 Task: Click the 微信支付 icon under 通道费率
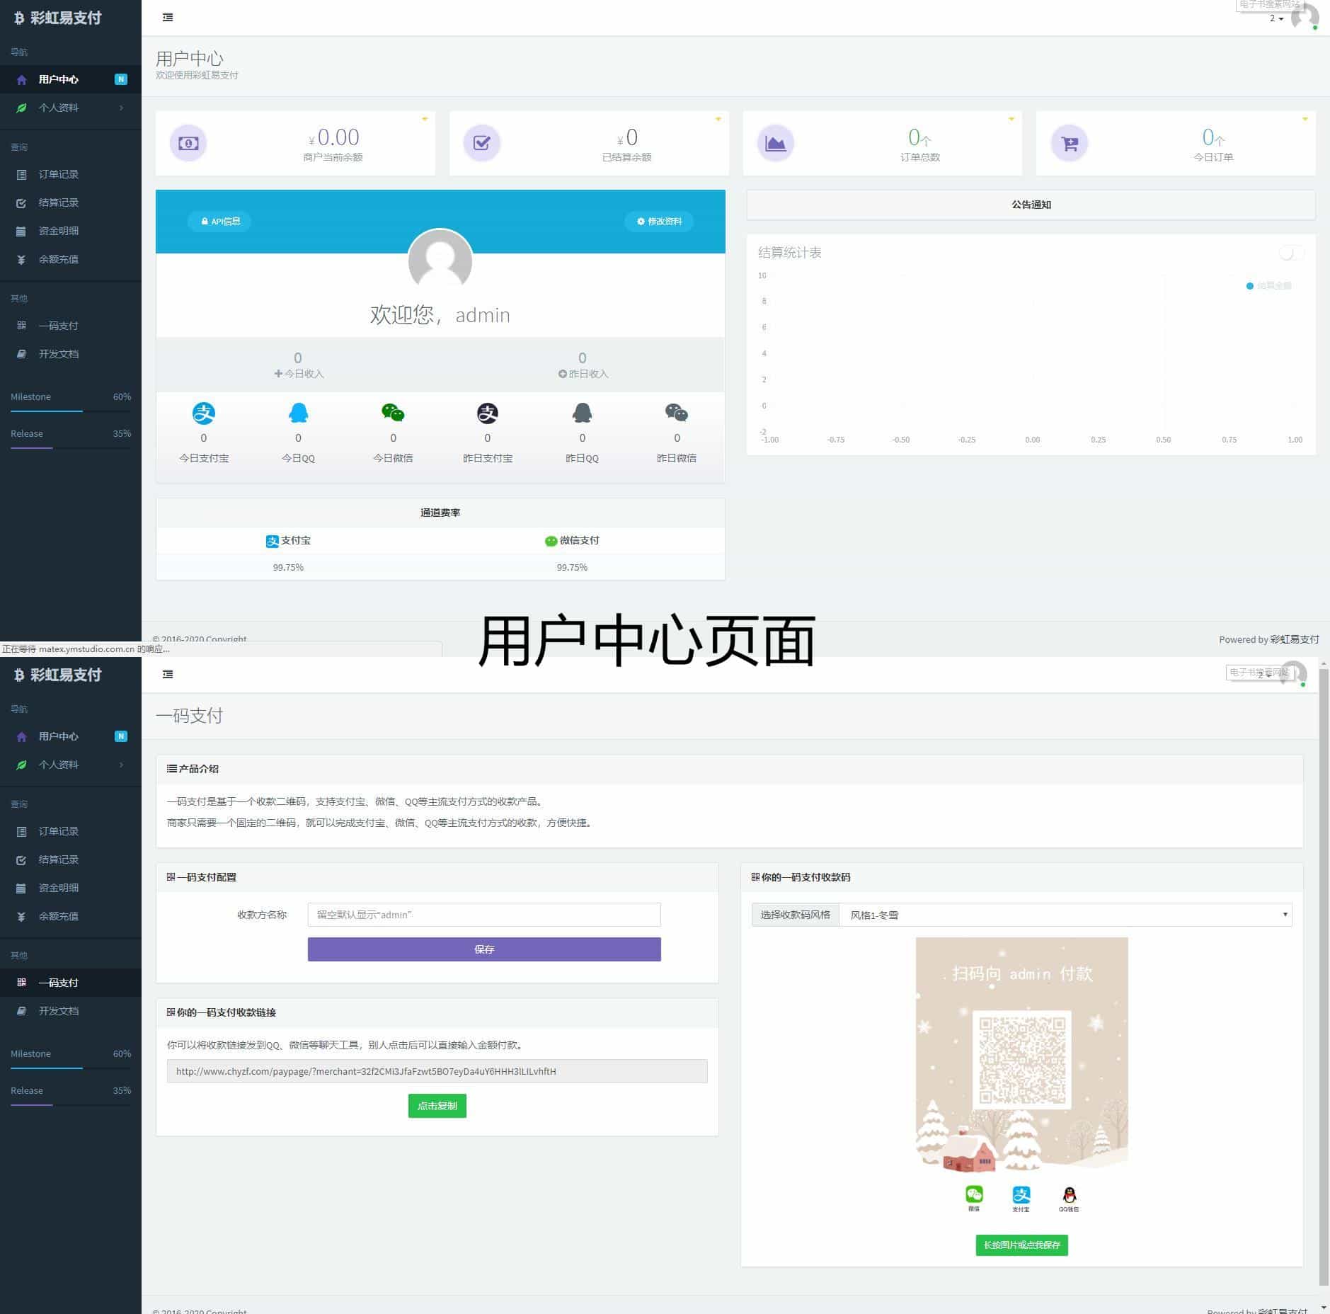(x=551, y=542)
